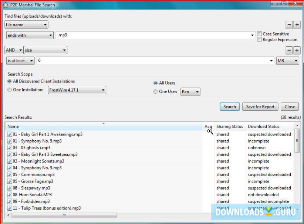Sort results by Name column header

(x=103, y=126)
